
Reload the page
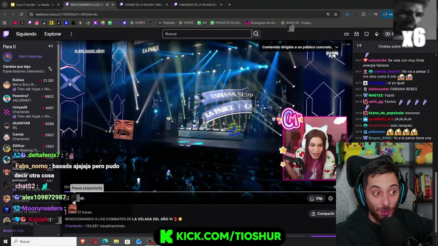[21, 14]
